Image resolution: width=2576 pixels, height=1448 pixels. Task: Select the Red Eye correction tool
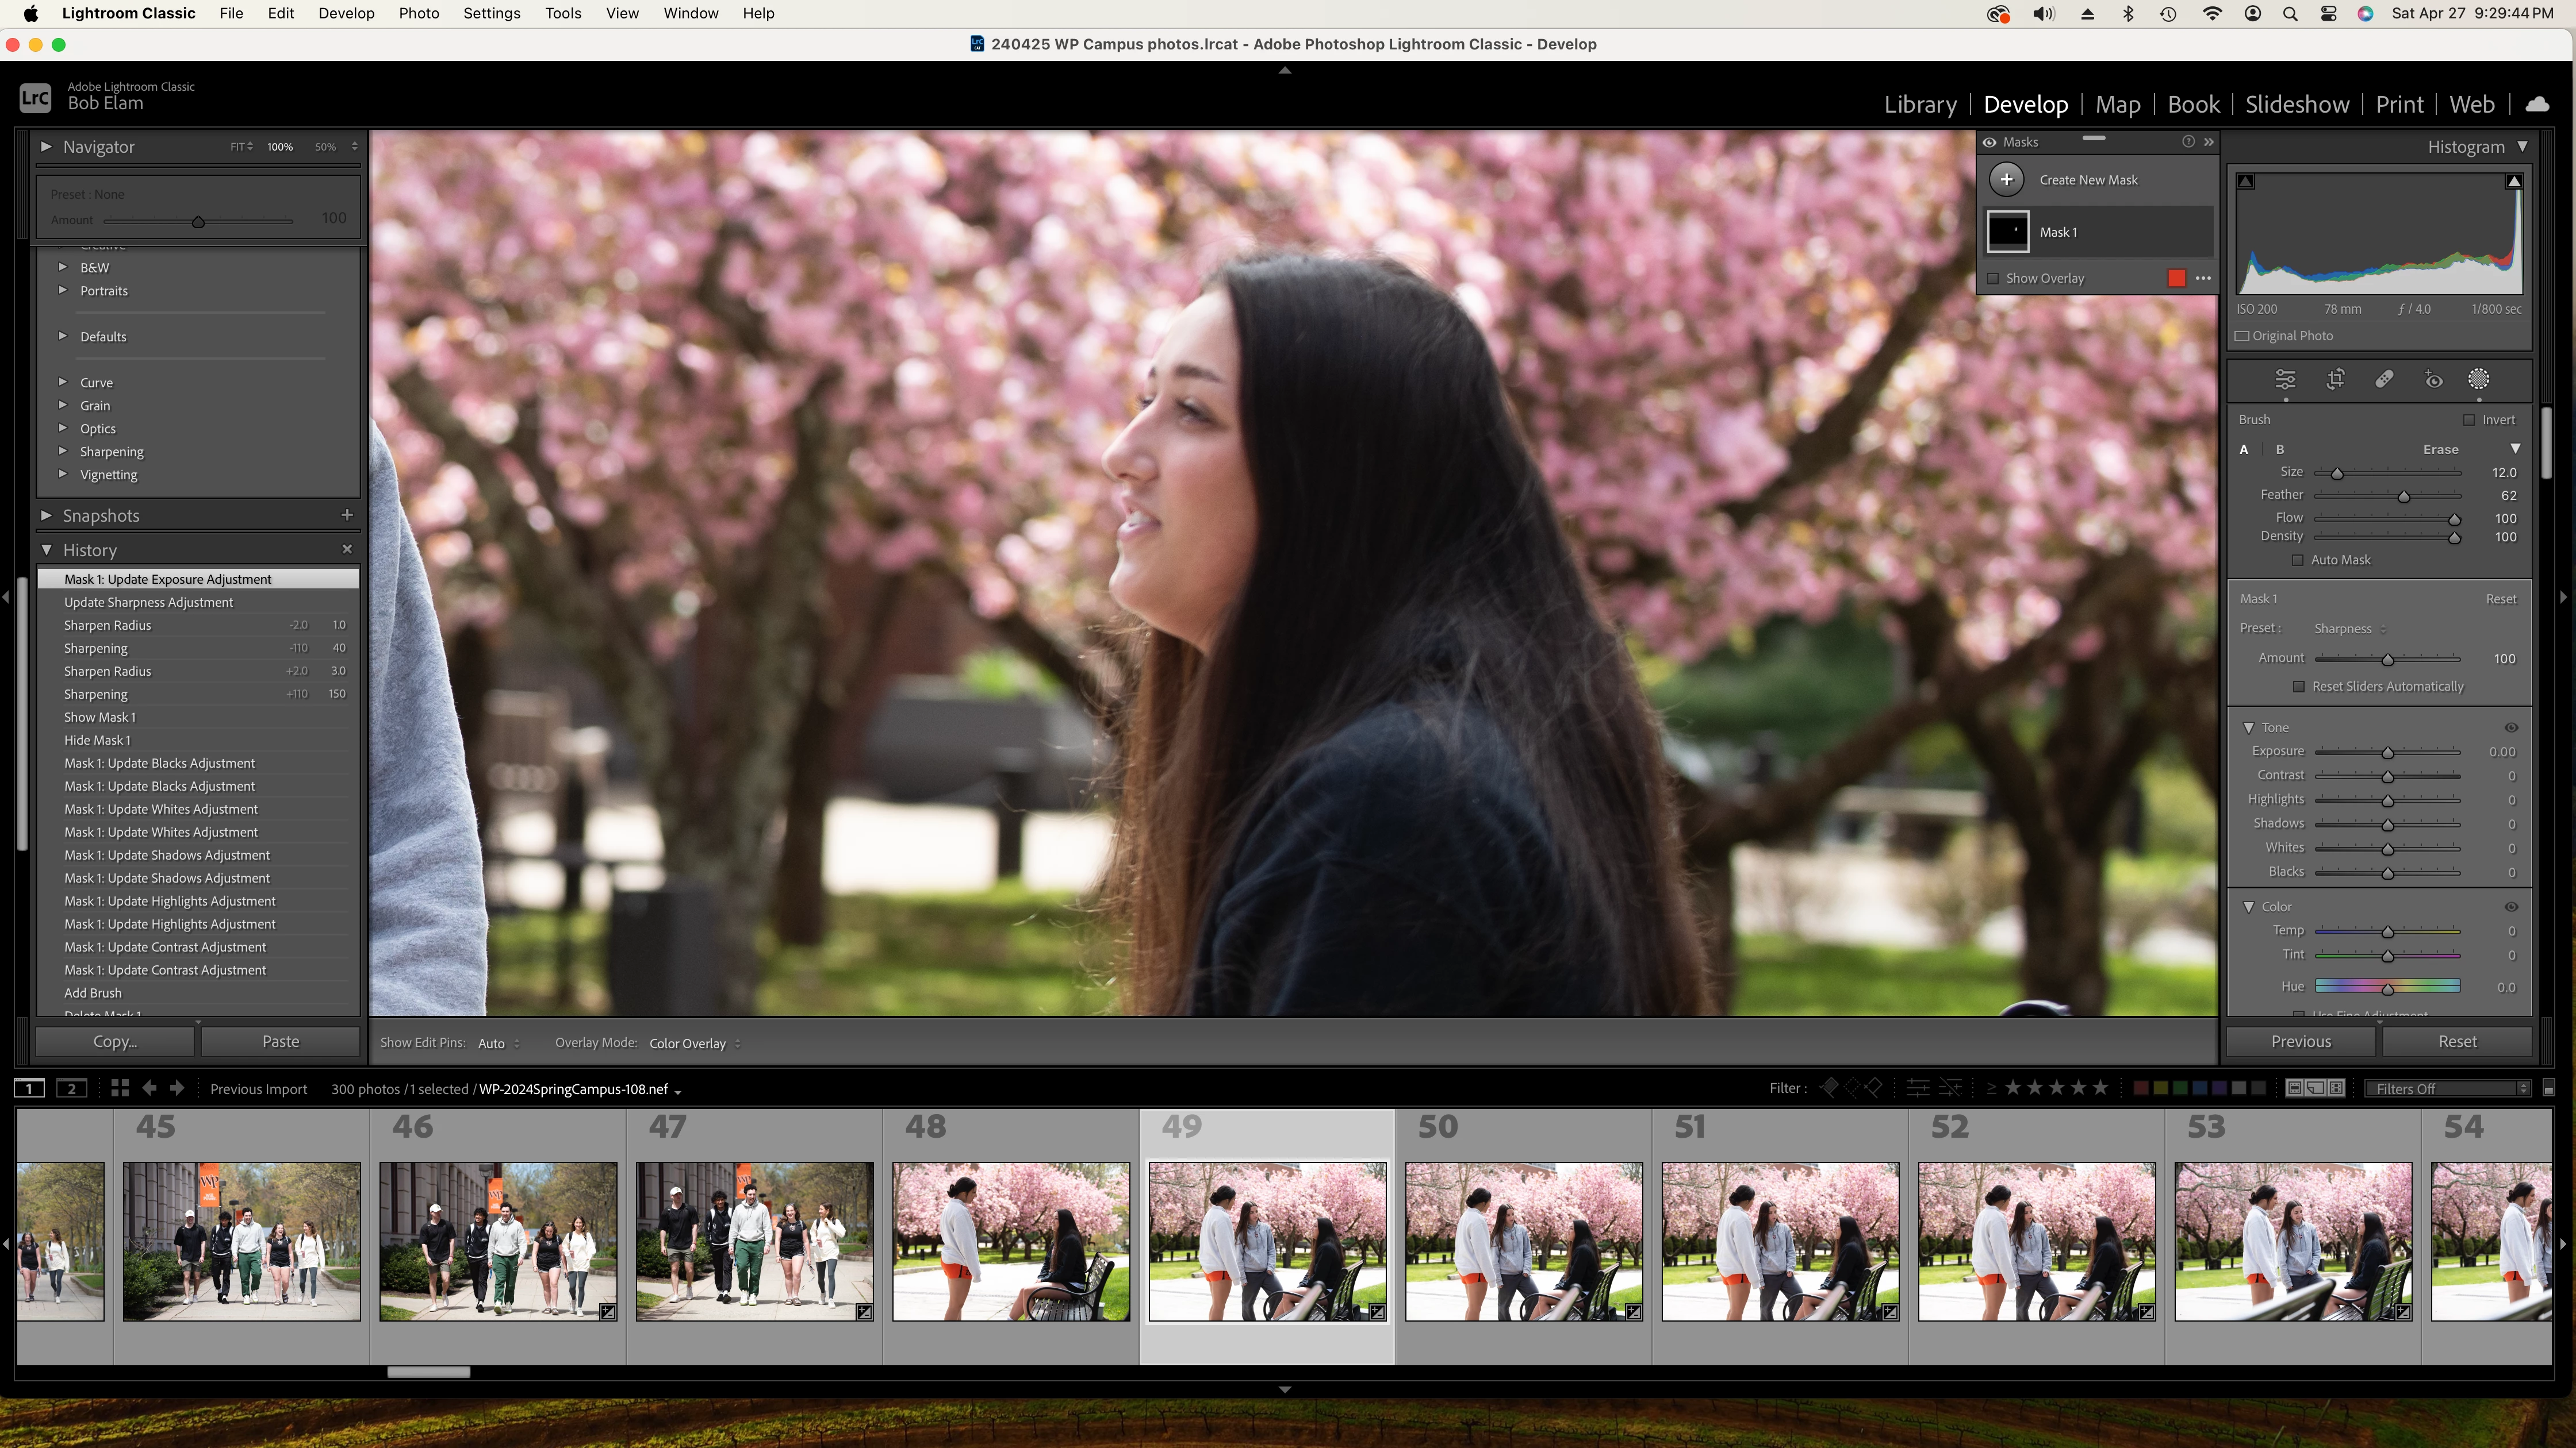coord(2433,380)
